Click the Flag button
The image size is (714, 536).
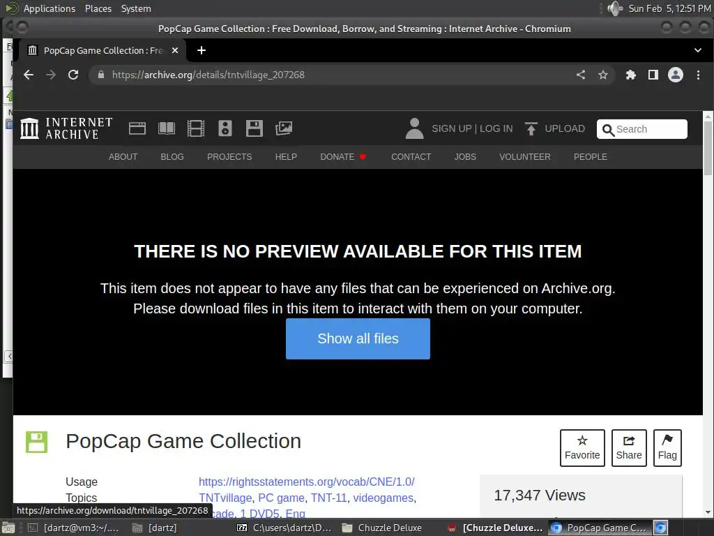pos(667,448)
